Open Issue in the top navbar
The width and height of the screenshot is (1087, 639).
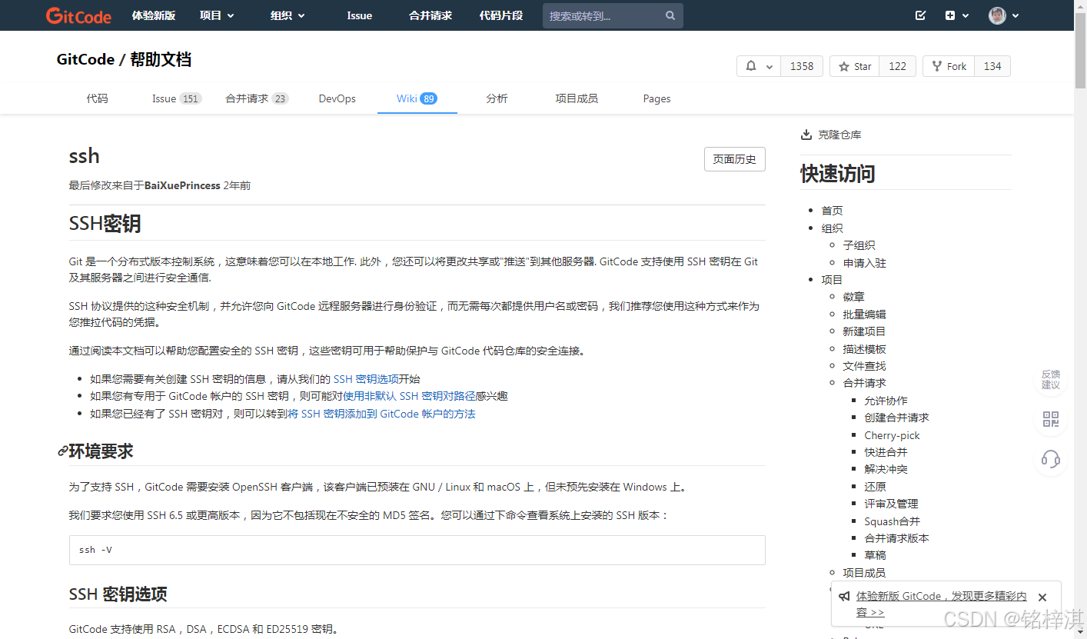point(359,15)
